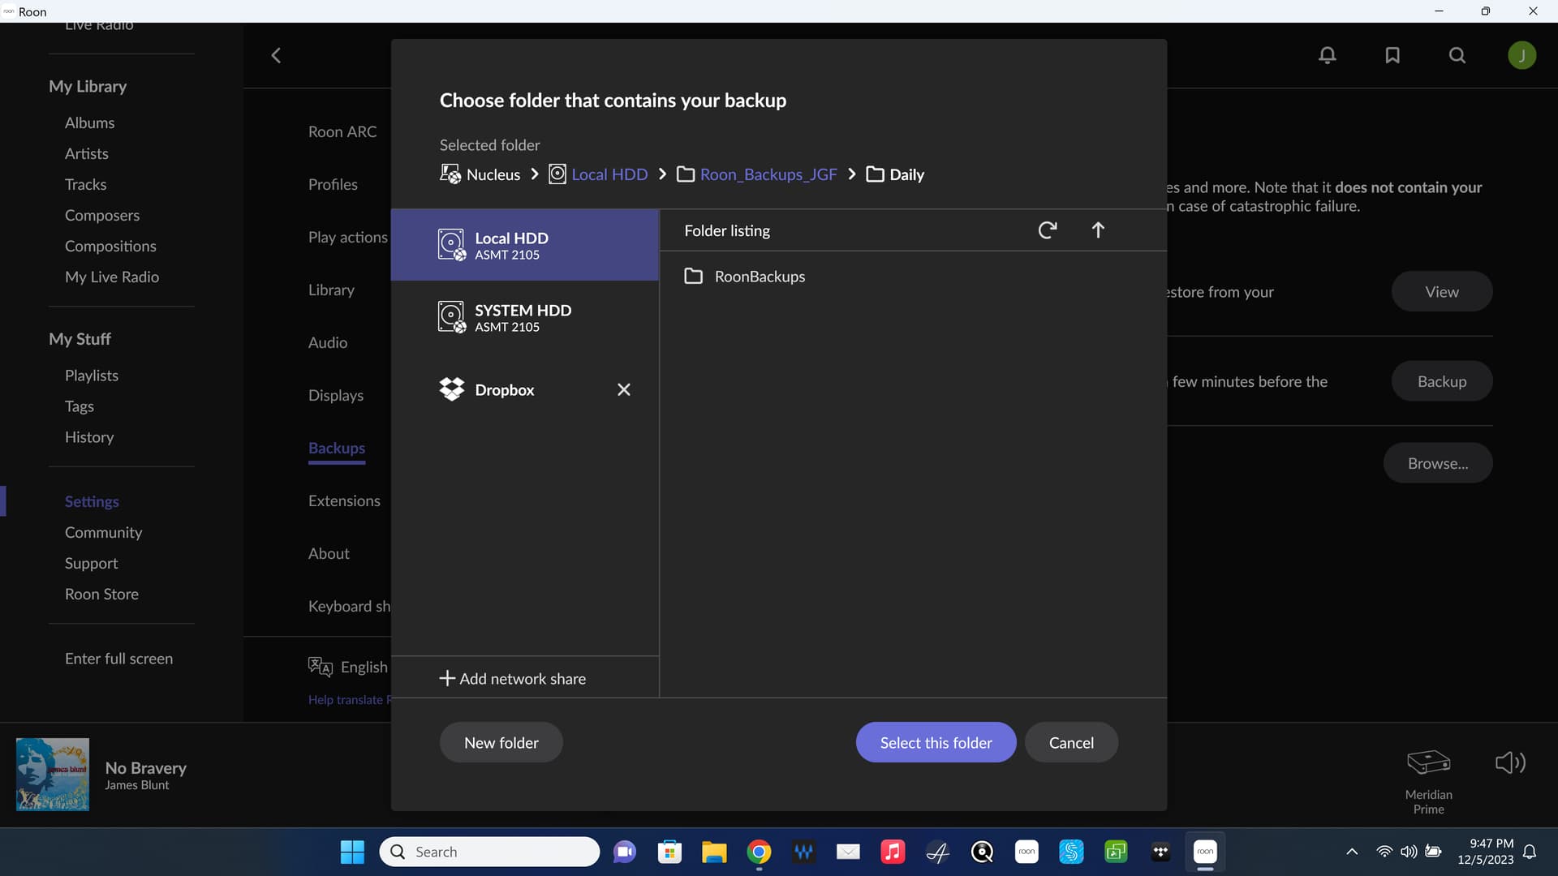Click the Browse... button

click(x=1438, y=463)
